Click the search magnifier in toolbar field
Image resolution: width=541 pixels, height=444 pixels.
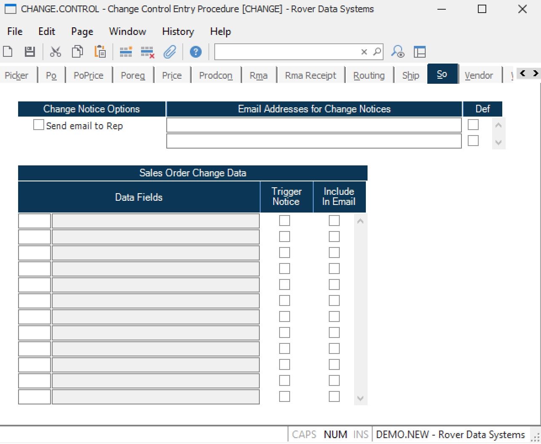377,52
